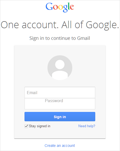
Task: Click the blue Sign in button
Action: click(x=60, y=117)
